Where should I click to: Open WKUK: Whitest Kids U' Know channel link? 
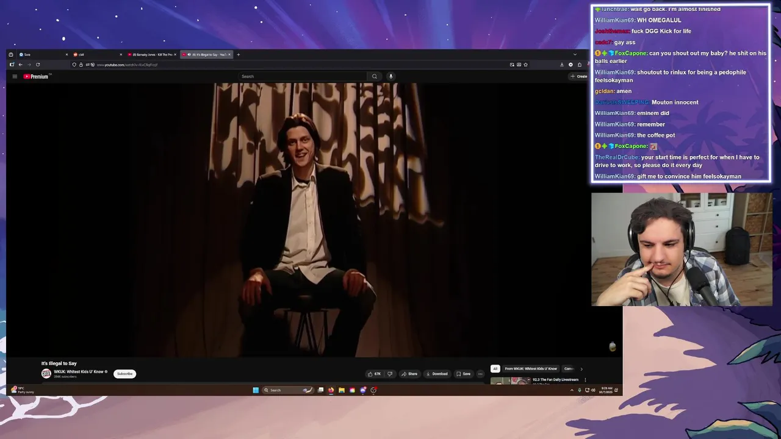(x=79, y=371)
